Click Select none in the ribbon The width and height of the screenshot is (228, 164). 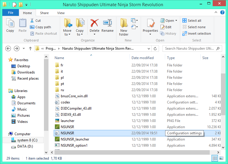click(194, 27)
